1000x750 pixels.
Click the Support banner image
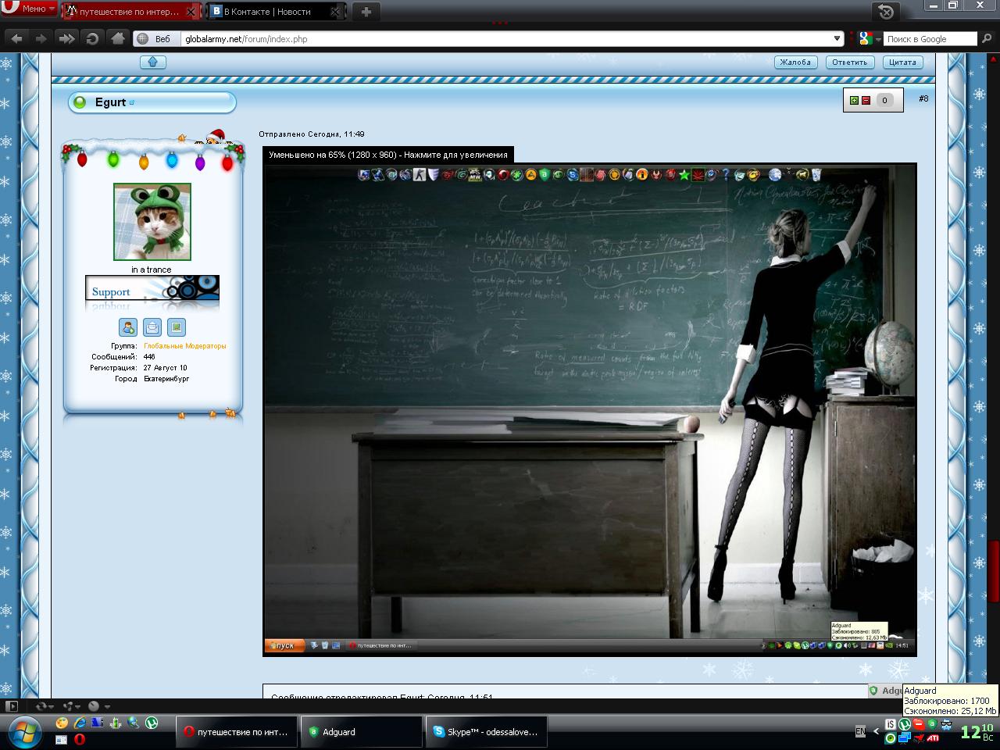pyautogui.click(x=152, y=288)
